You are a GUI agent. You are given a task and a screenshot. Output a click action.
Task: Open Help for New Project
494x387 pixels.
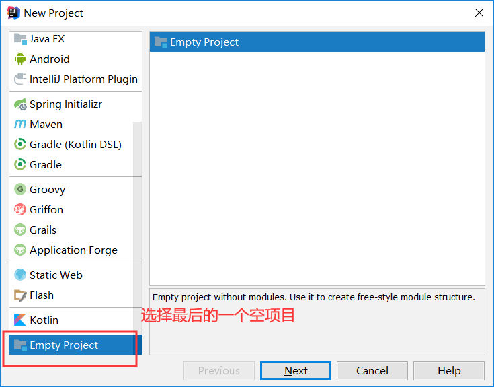449,371
